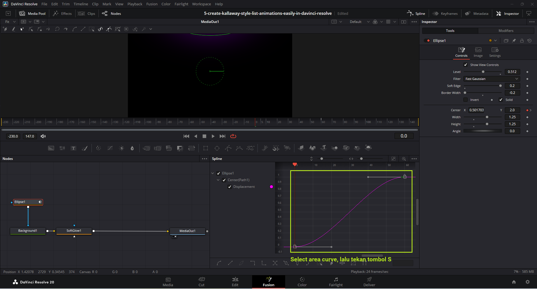Open the viewer Fit zoom dropdown

(11, 22)
